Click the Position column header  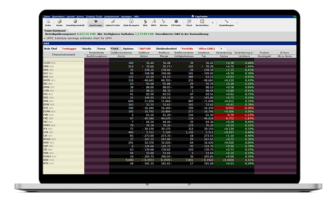tap(264, 53)
